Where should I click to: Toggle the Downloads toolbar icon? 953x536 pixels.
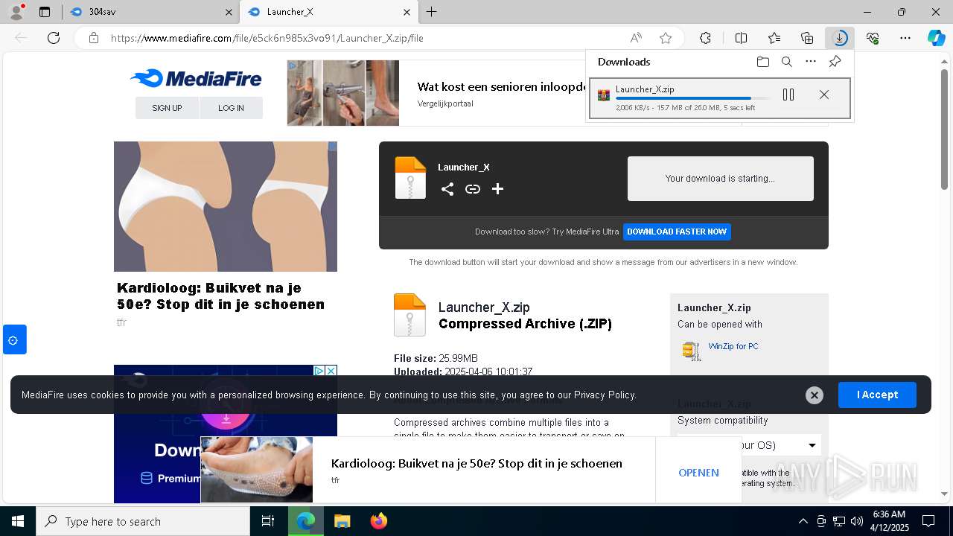point(840,38)
